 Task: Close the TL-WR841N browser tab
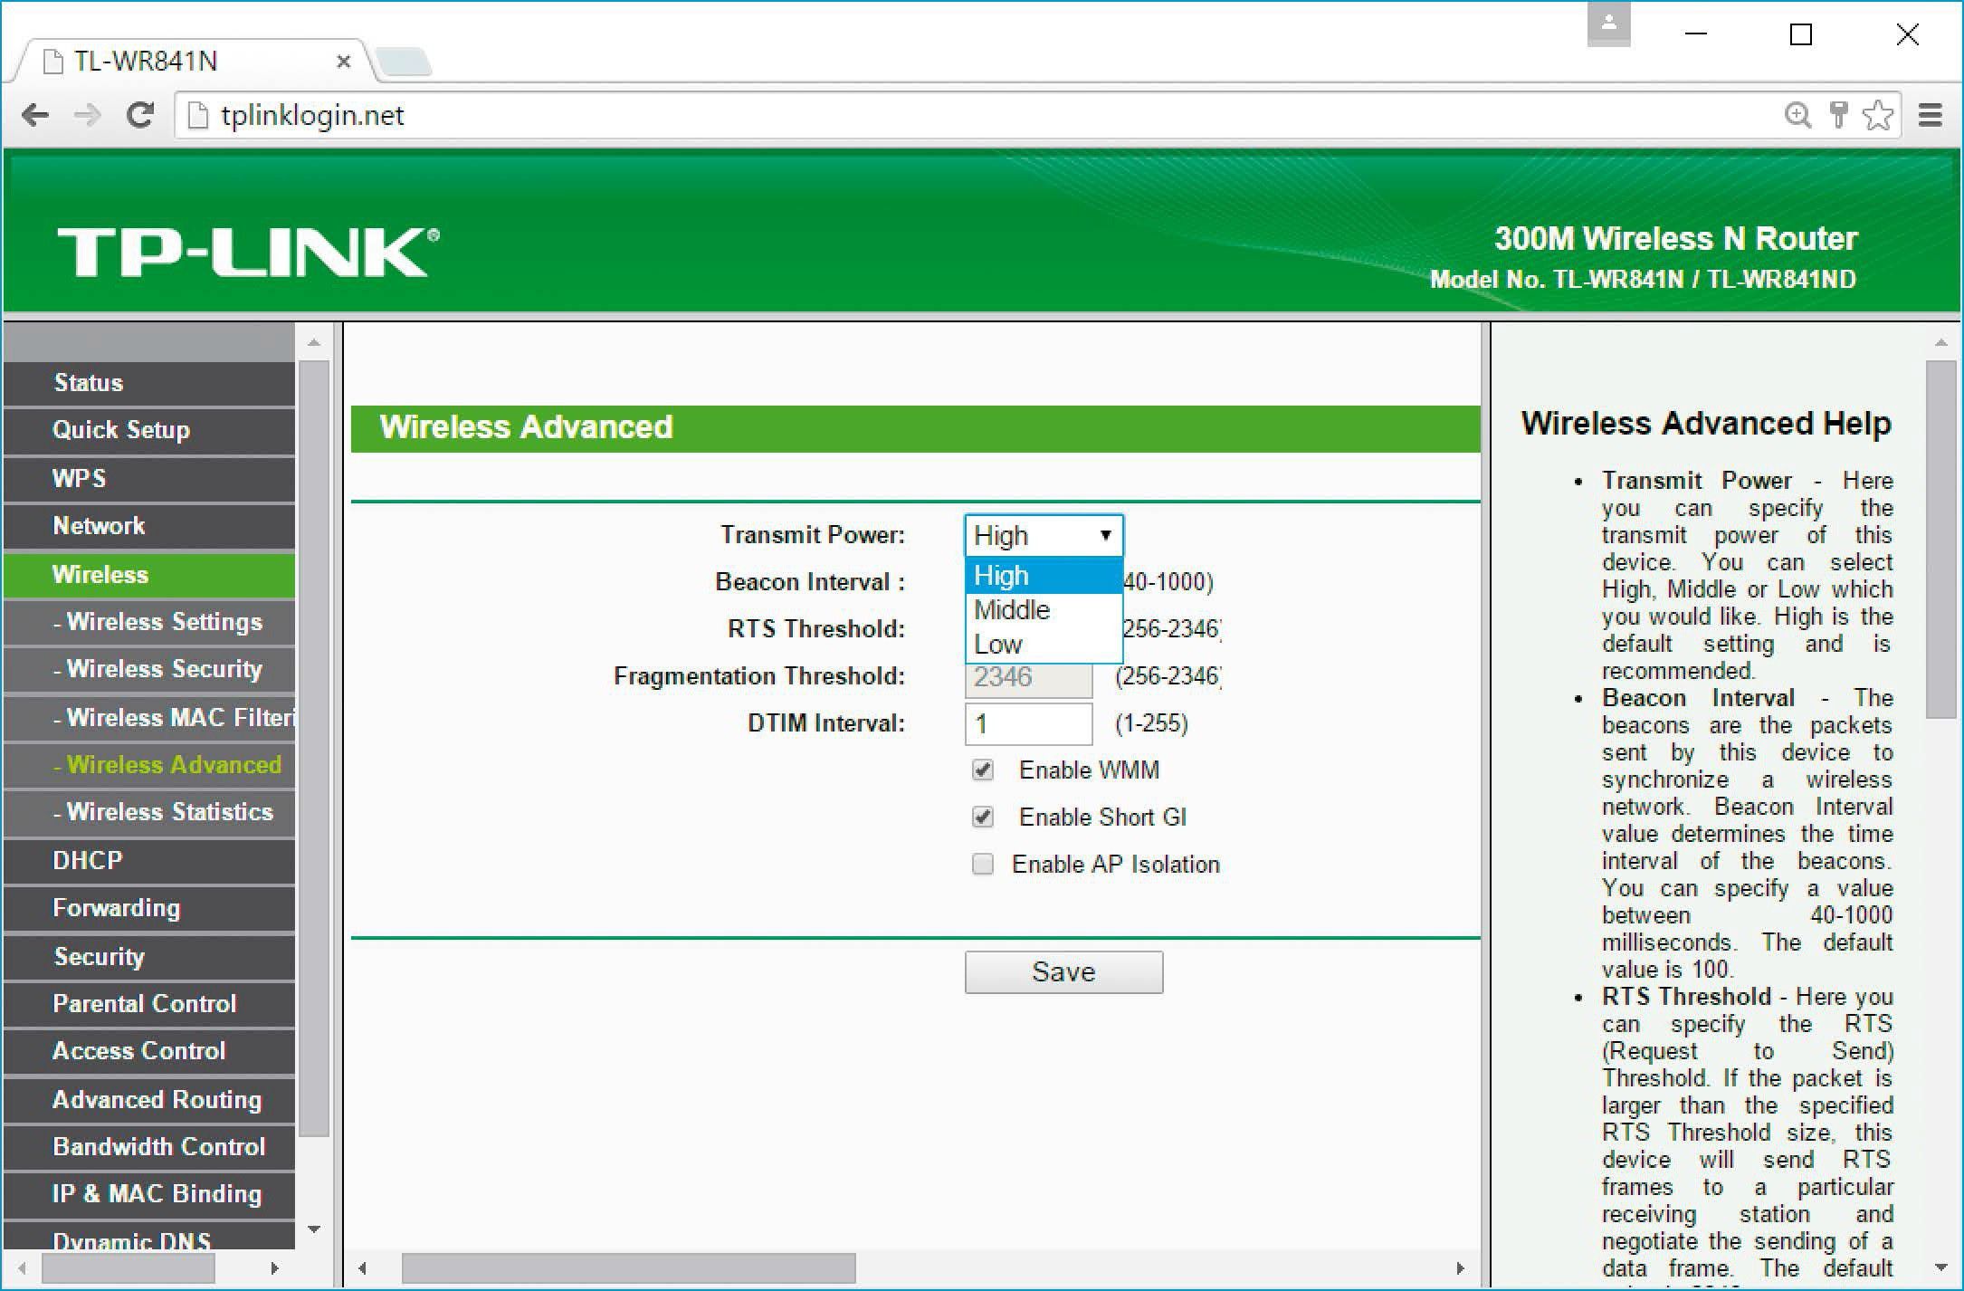(x=343, y=62)
